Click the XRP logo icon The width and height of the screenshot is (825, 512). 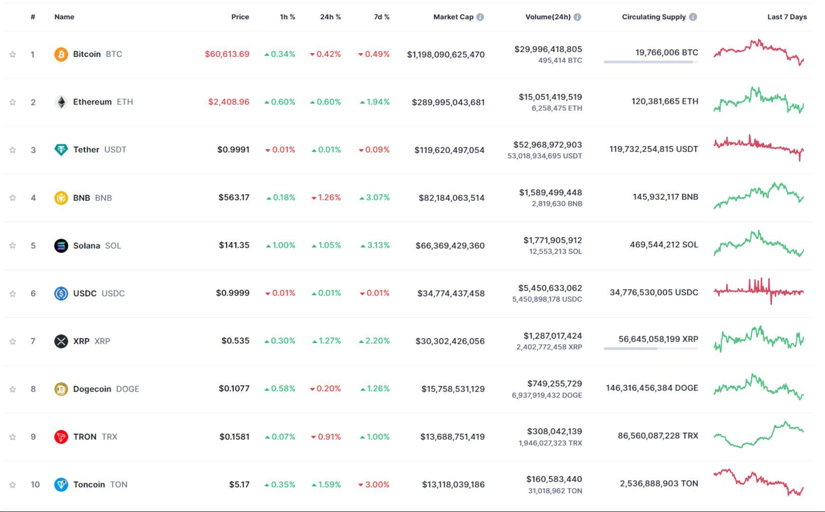click(x=61, y=341)
